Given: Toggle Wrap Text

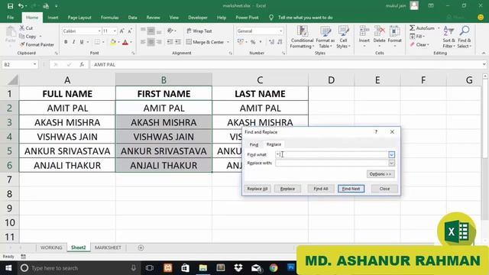Looking at the screenshot, I should [x=199, y=31].
